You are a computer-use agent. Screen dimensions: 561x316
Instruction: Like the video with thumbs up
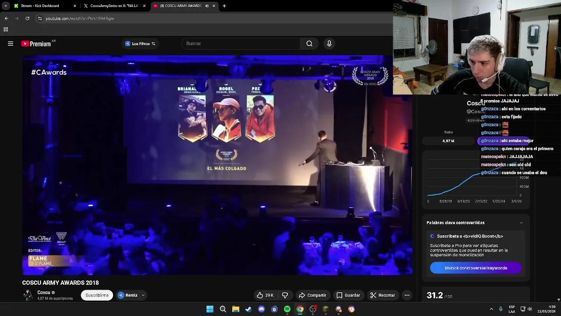click(266, 295)
